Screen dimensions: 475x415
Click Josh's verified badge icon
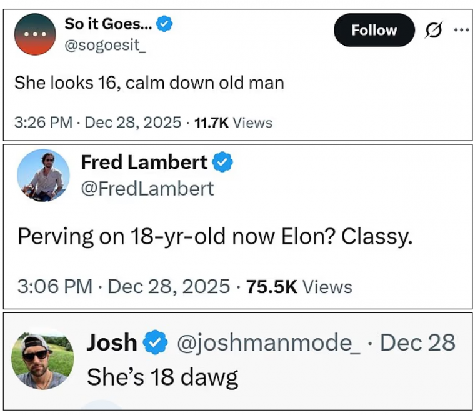click(x=156, y=342)
